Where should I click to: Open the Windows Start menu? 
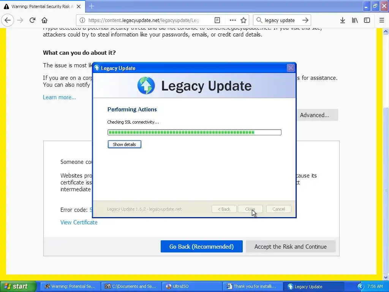click(x=18, y=286)
